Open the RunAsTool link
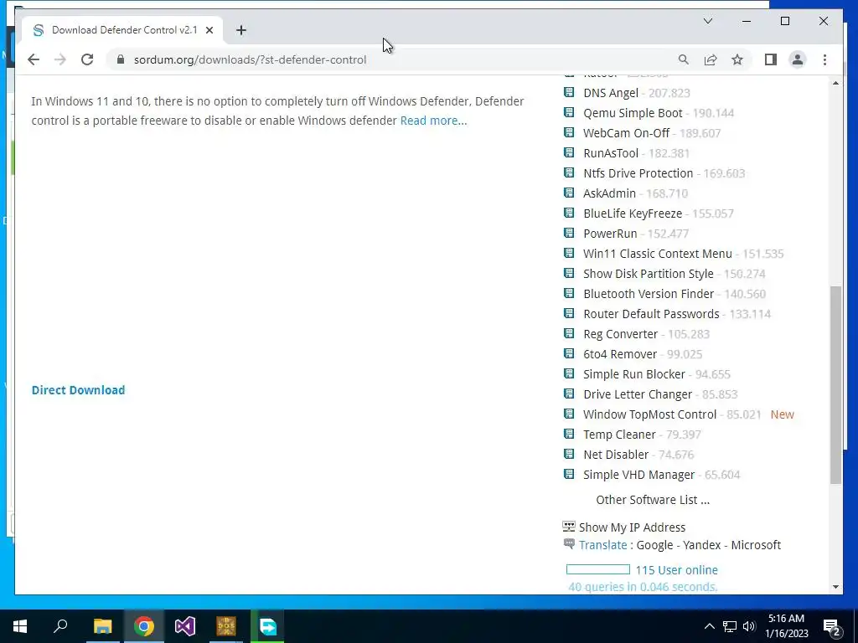This screenshot has height=643, width=858. [611, 153]
